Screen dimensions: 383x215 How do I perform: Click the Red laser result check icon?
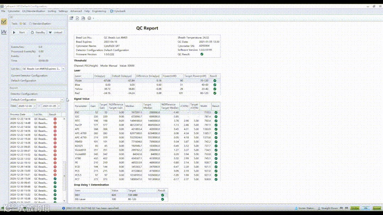pyautogui.click(x=215, y=93)
